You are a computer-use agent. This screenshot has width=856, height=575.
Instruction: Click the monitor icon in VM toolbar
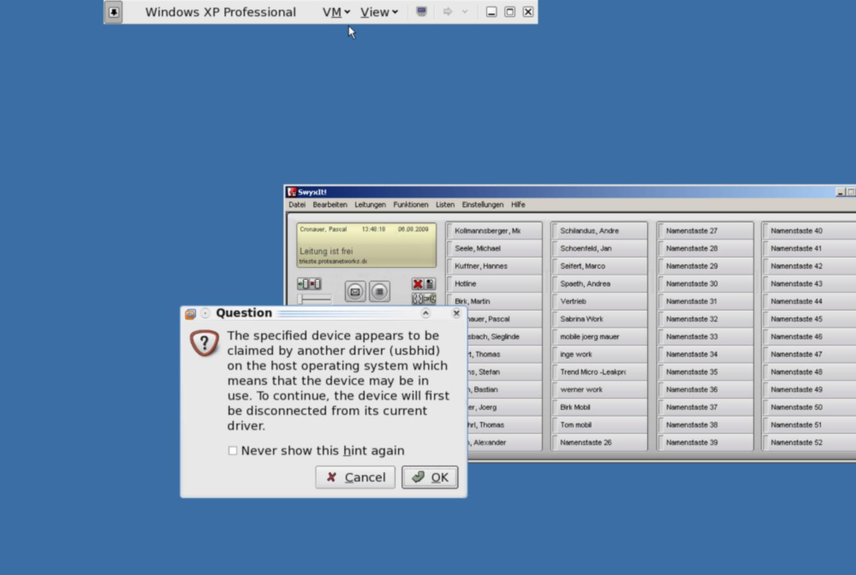click(421, 12)
